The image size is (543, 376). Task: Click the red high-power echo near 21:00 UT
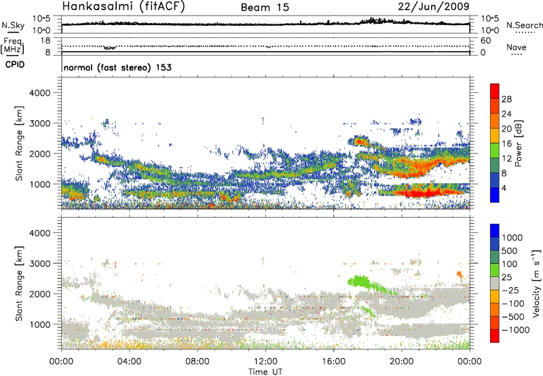tap(421, 193)
